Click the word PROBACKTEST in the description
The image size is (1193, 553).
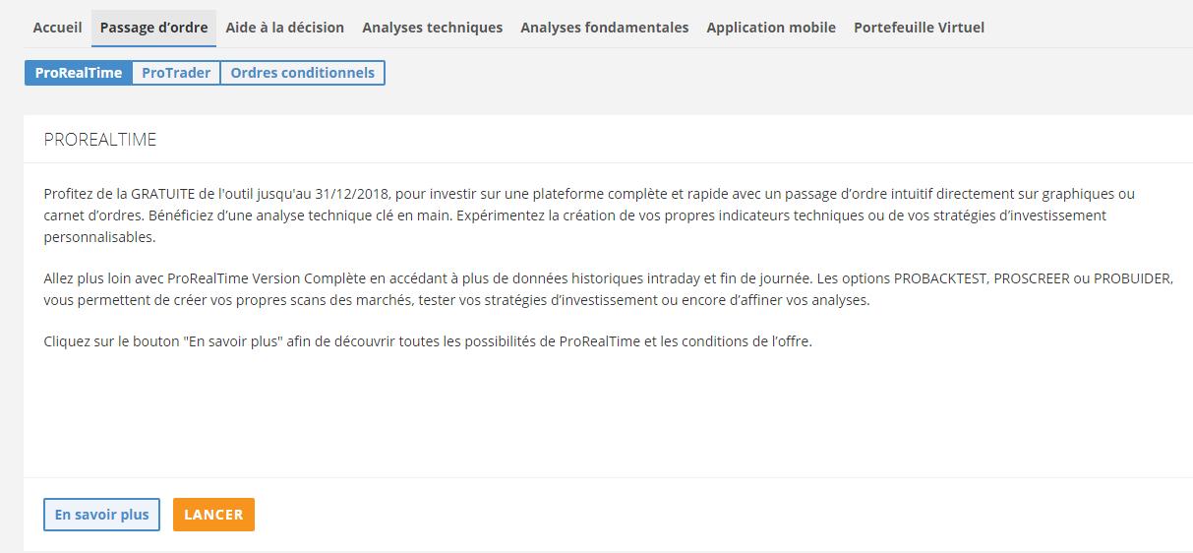pyautogui.click(x=941, y=278)
